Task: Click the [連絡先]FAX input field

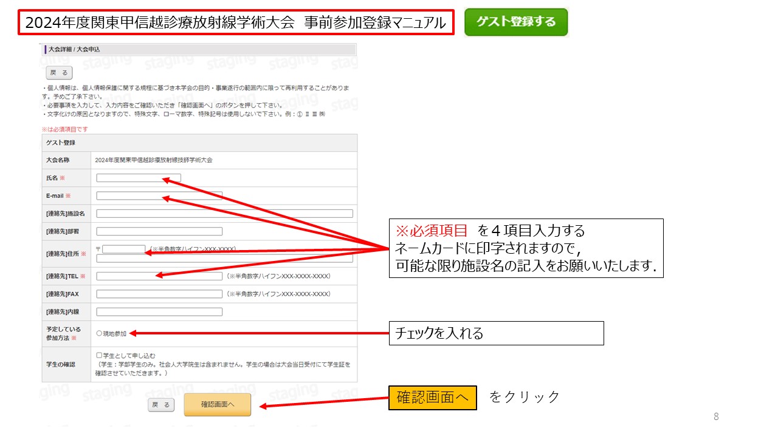Action: pos(159,294)
